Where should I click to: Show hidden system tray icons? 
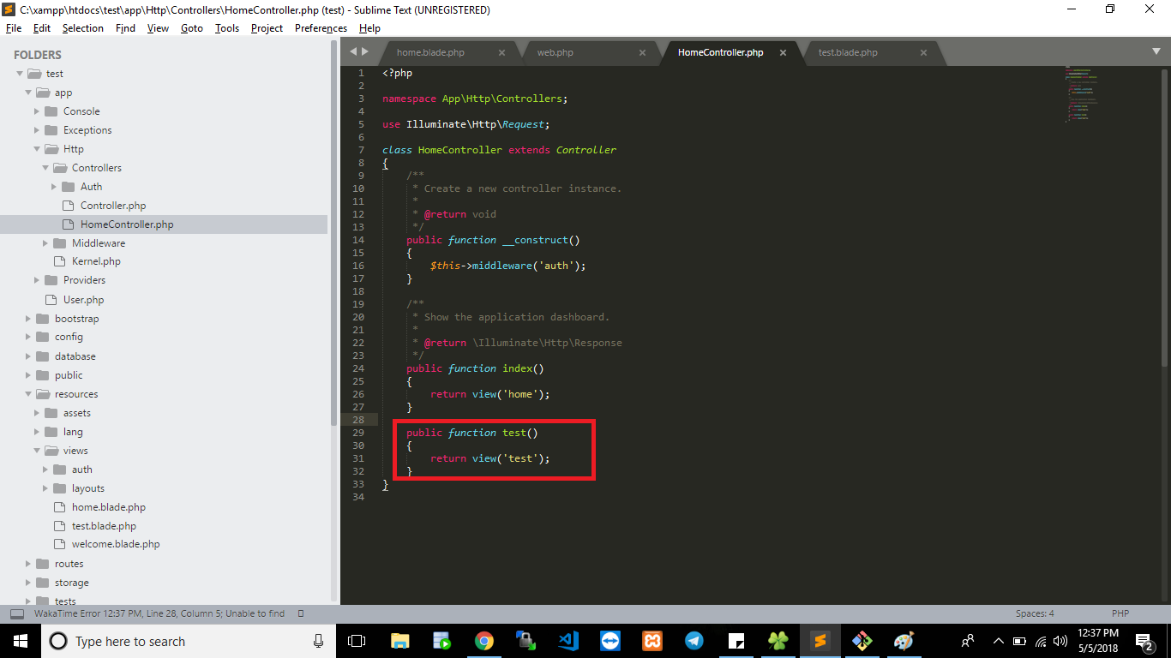click(x=998, y=641)
